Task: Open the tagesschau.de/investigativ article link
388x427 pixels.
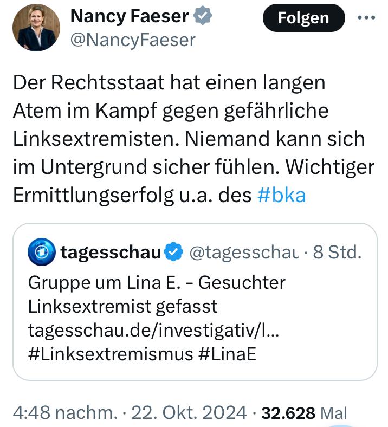Action: pos(153,331)
